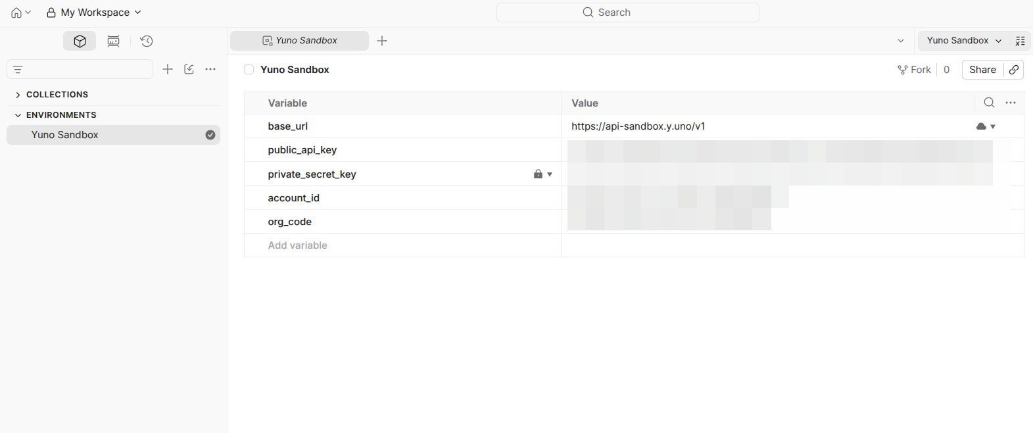Click the variables table search icon

tap(989, 103)
